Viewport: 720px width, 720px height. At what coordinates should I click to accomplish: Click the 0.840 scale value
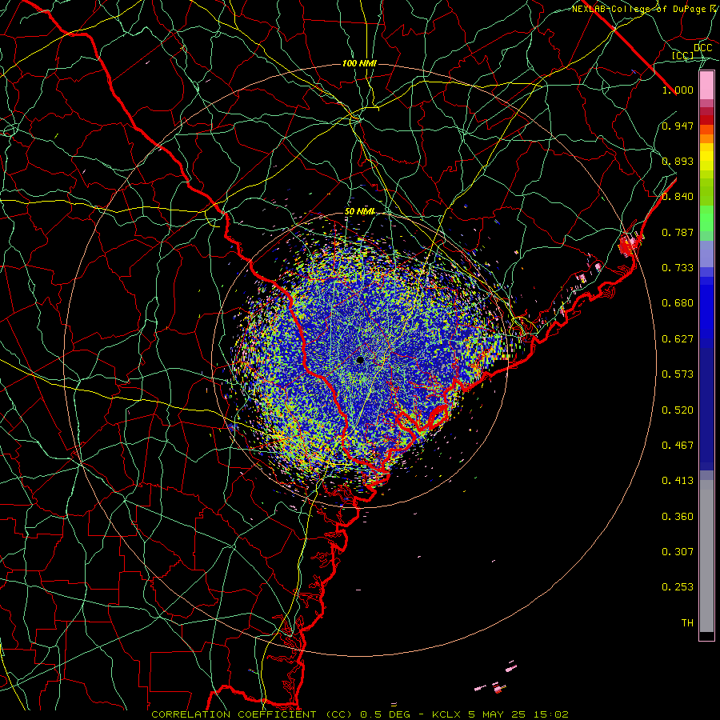pyautogui.click(x=678, y=197)
